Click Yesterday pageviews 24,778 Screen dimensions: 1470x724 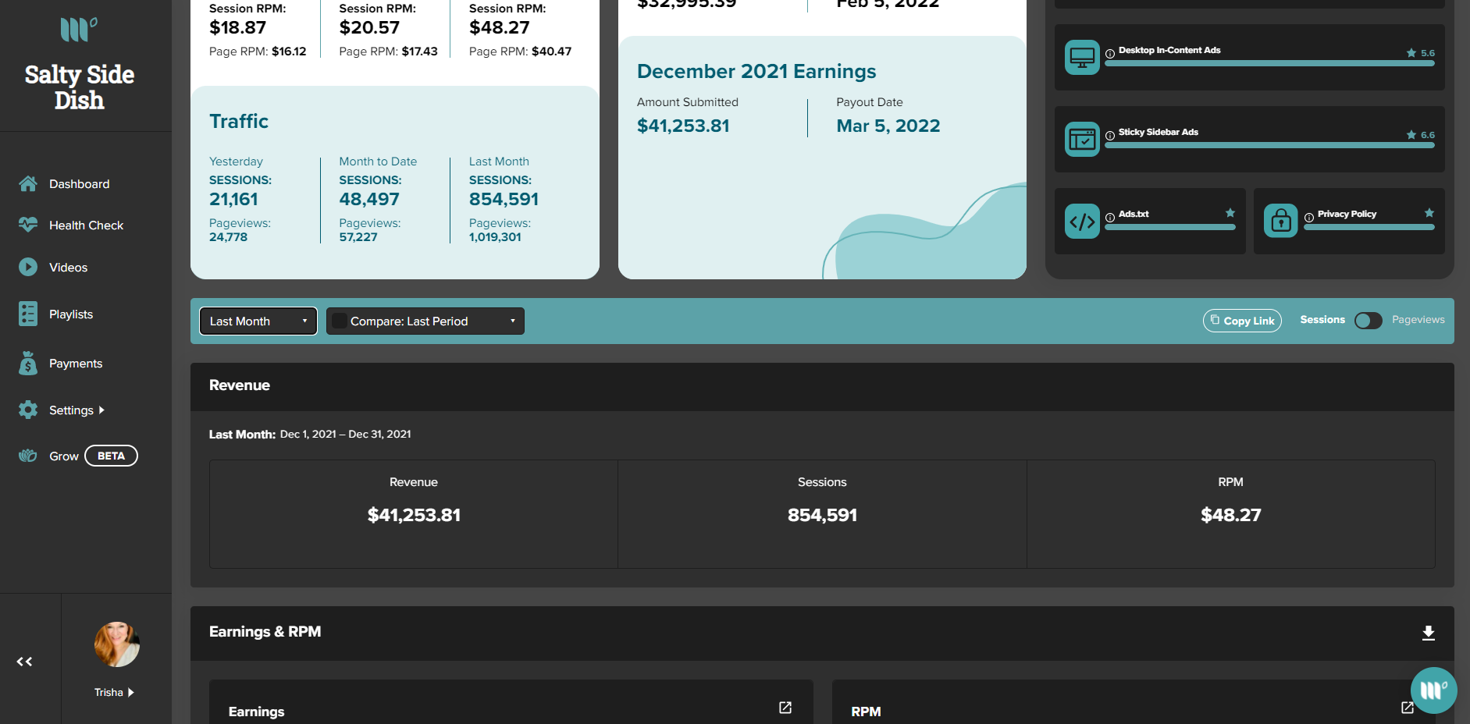228,237
